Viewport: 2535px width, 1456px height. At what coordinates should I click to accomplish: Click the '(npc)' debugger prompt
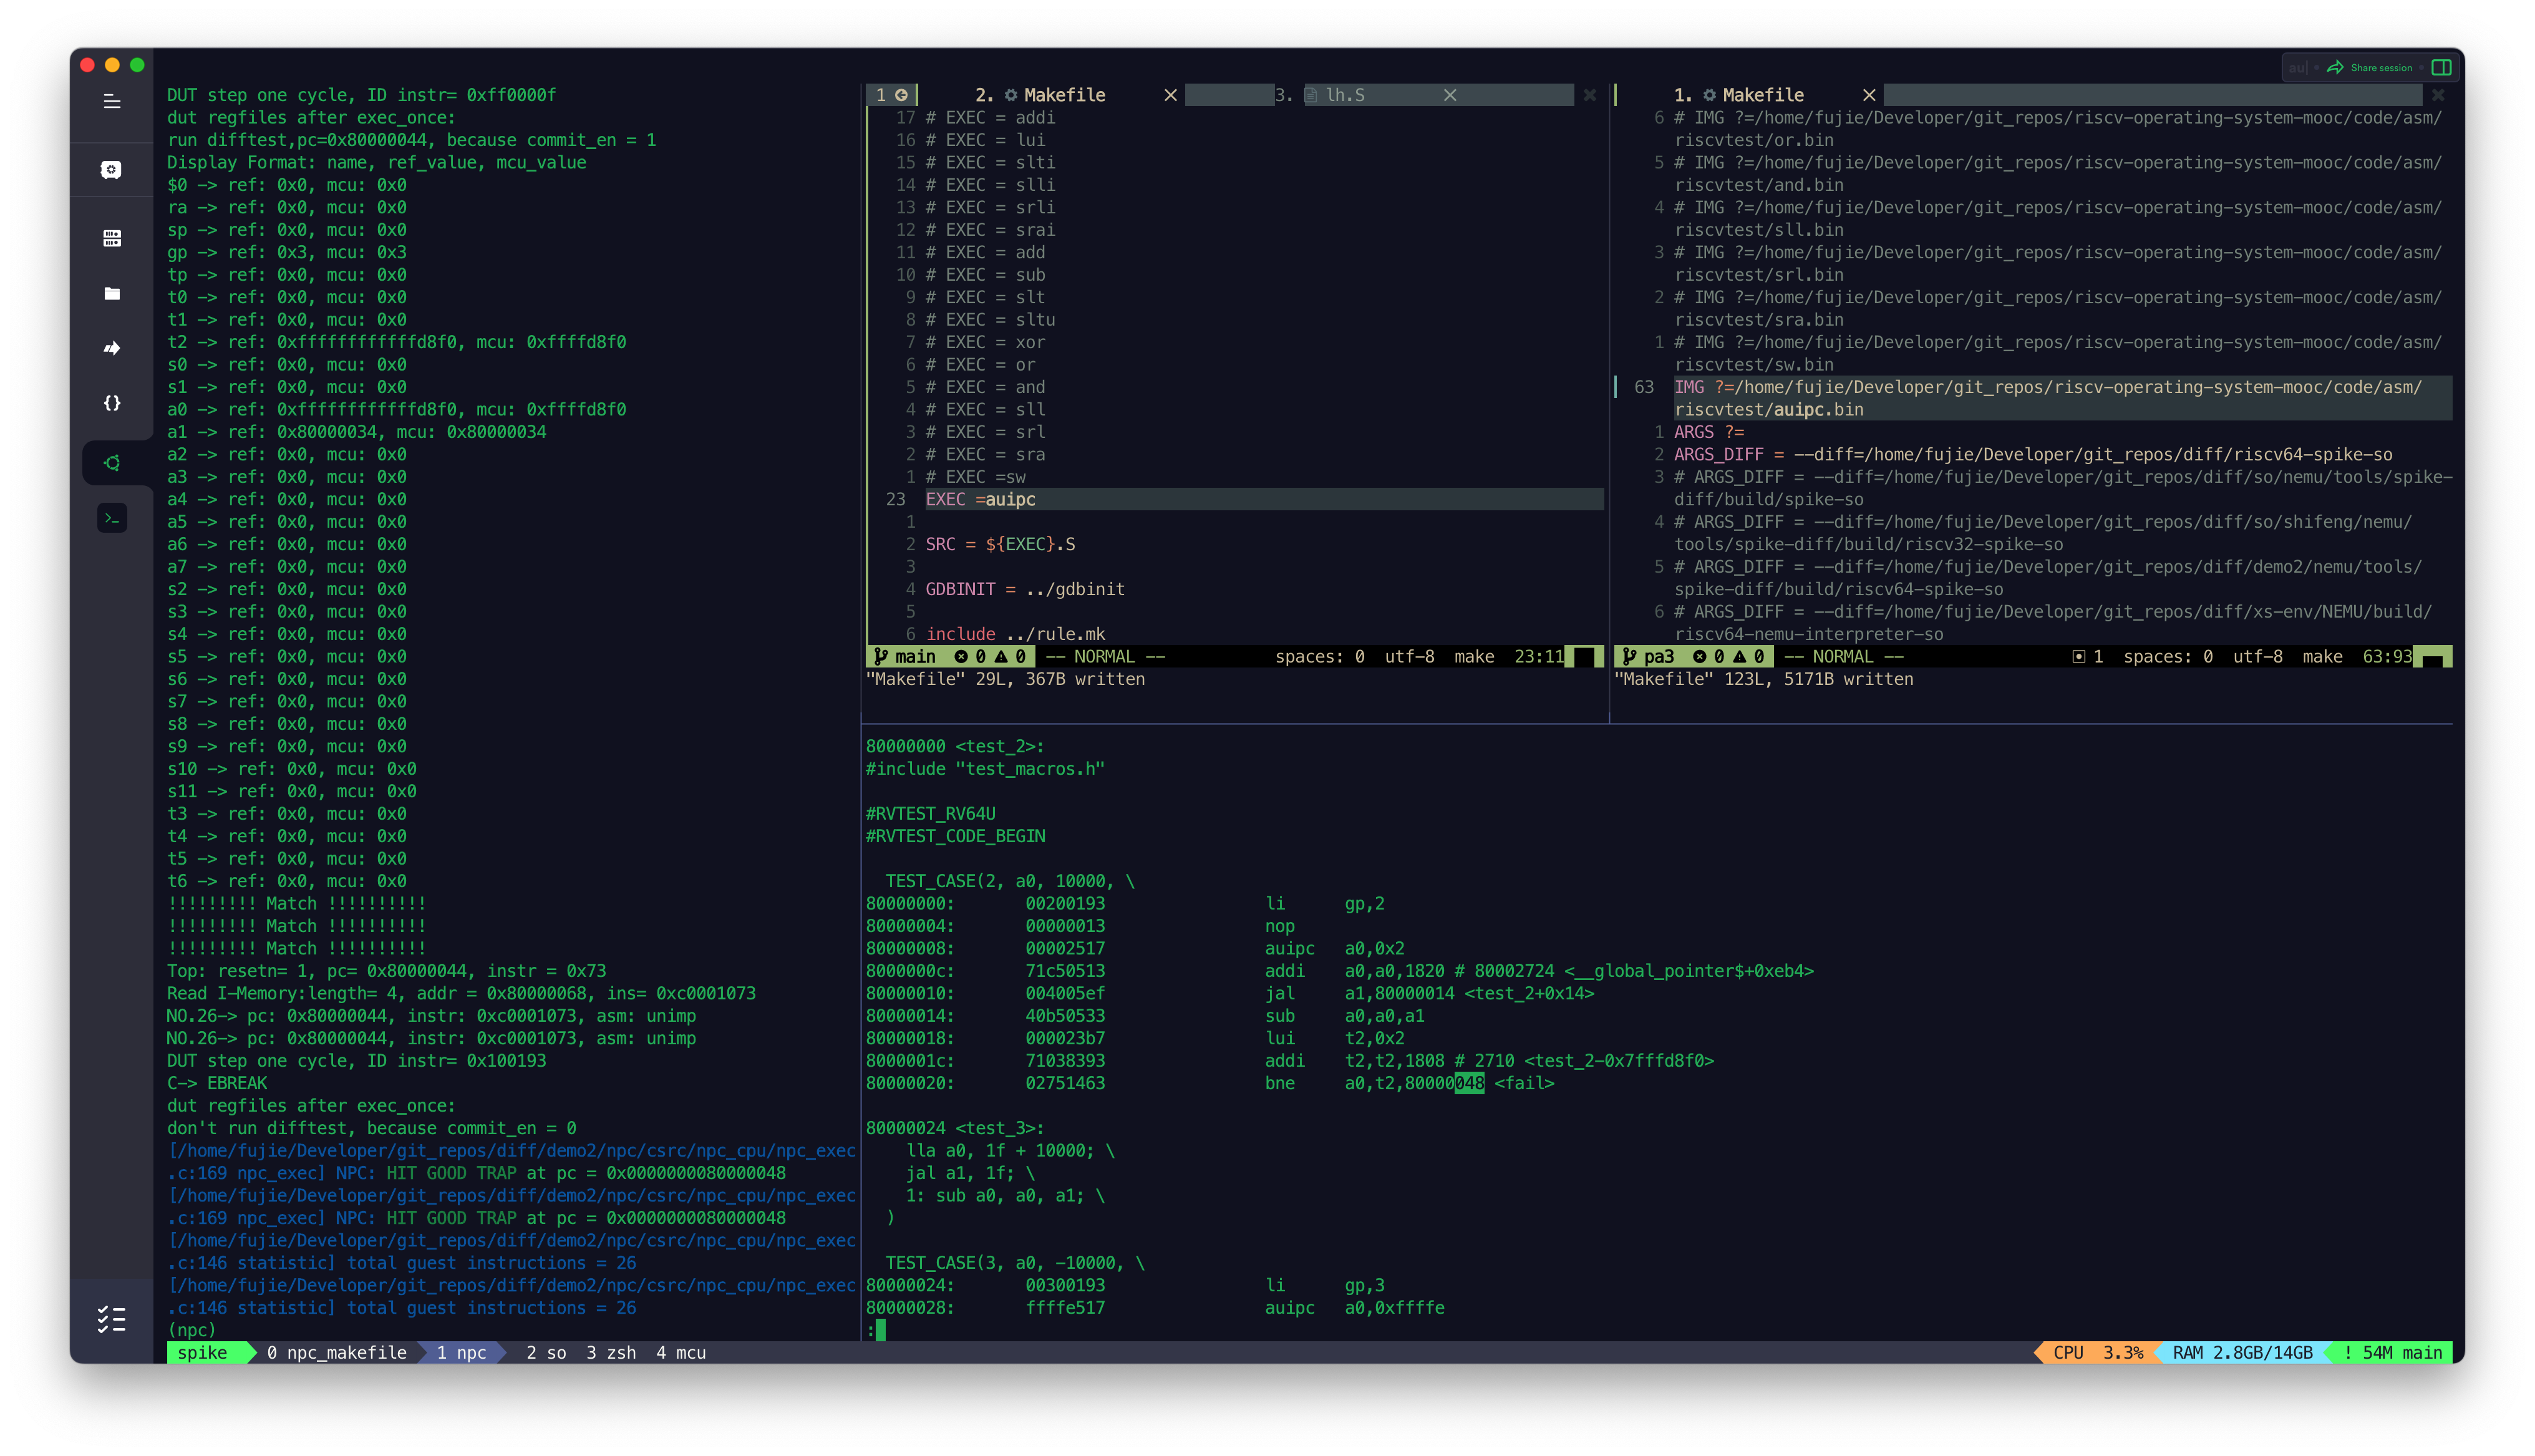pyautogui.click(x=191, y=1330)
